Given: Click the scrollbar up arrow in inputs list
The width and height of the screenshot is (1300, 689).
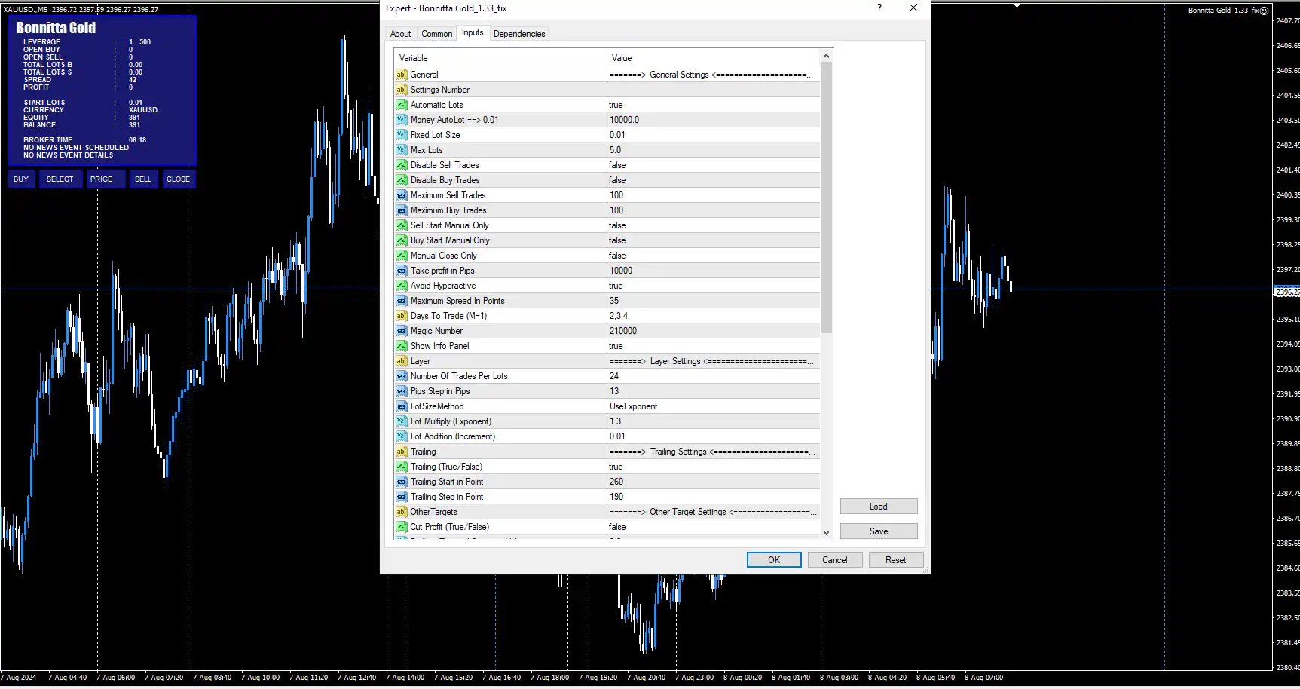Looking at the screenshot, I should tap(826, 56).
